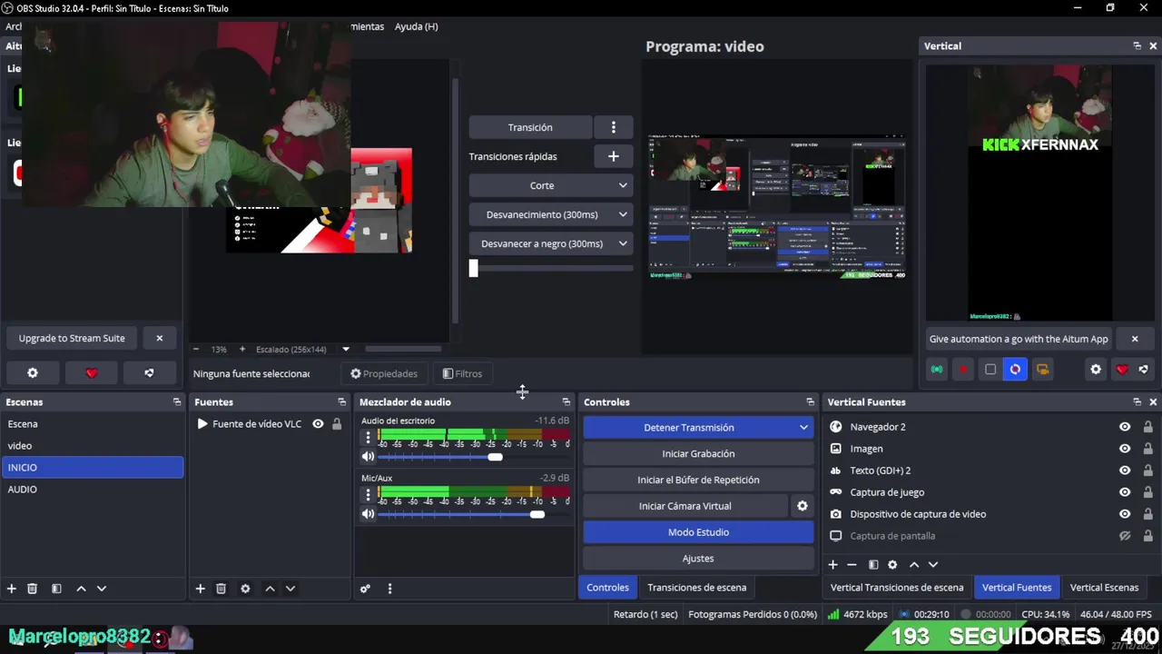Open Ayuda (H) menu

(417, 26)
